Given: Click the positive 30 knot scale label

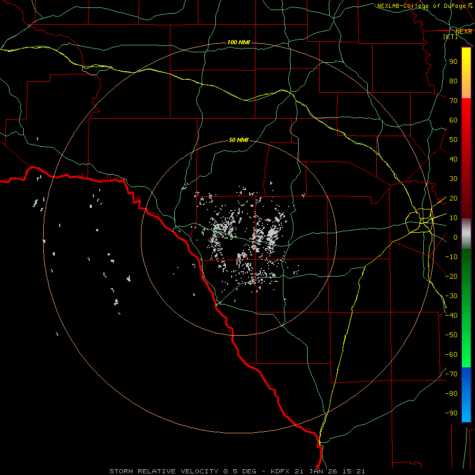Looking at the screenshot, I should [x=453, y=179].
